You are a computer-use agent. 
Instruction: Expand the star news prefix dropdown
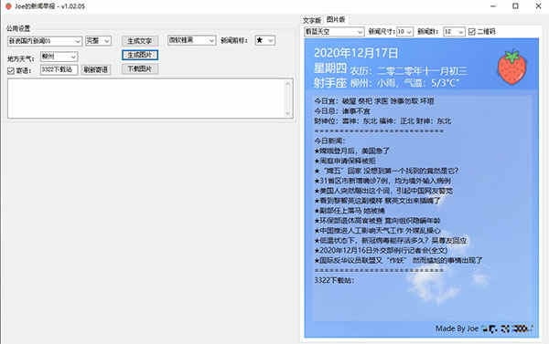[265, 40]
